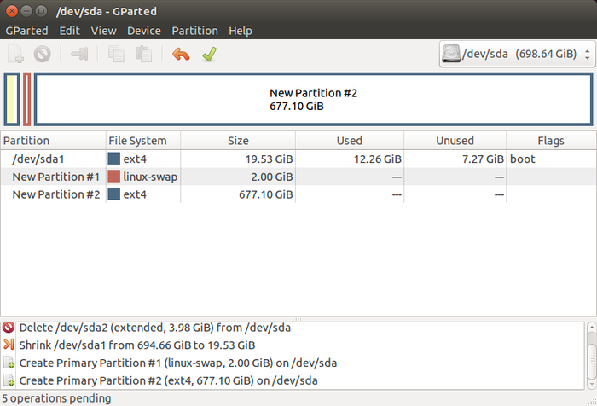The image size is (597, 406).
Task: Click the Copy partition toolbar icon
Action: click(115, 55)
